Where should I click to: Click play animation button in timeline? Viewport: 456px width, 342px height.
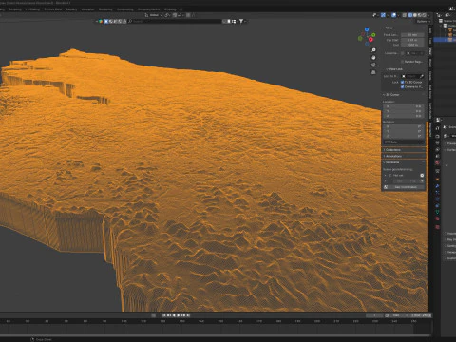pos(179,315)
